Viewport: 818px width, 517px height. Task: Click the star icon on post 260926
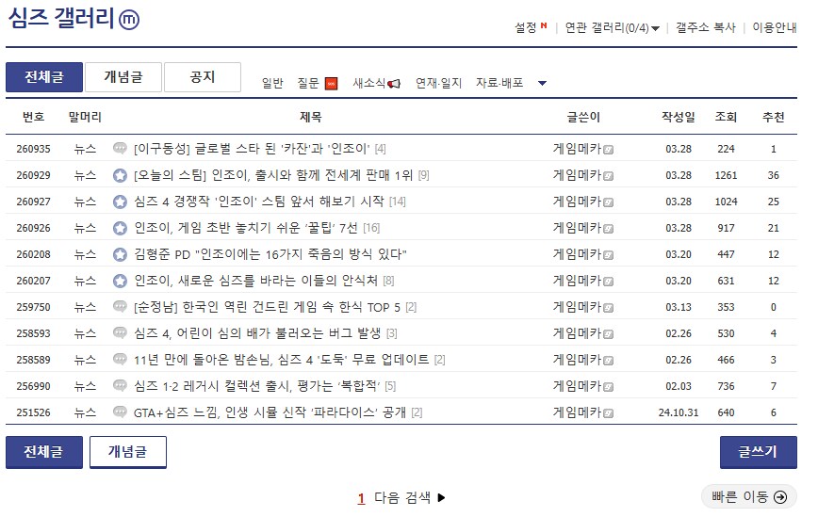(120, 228)
